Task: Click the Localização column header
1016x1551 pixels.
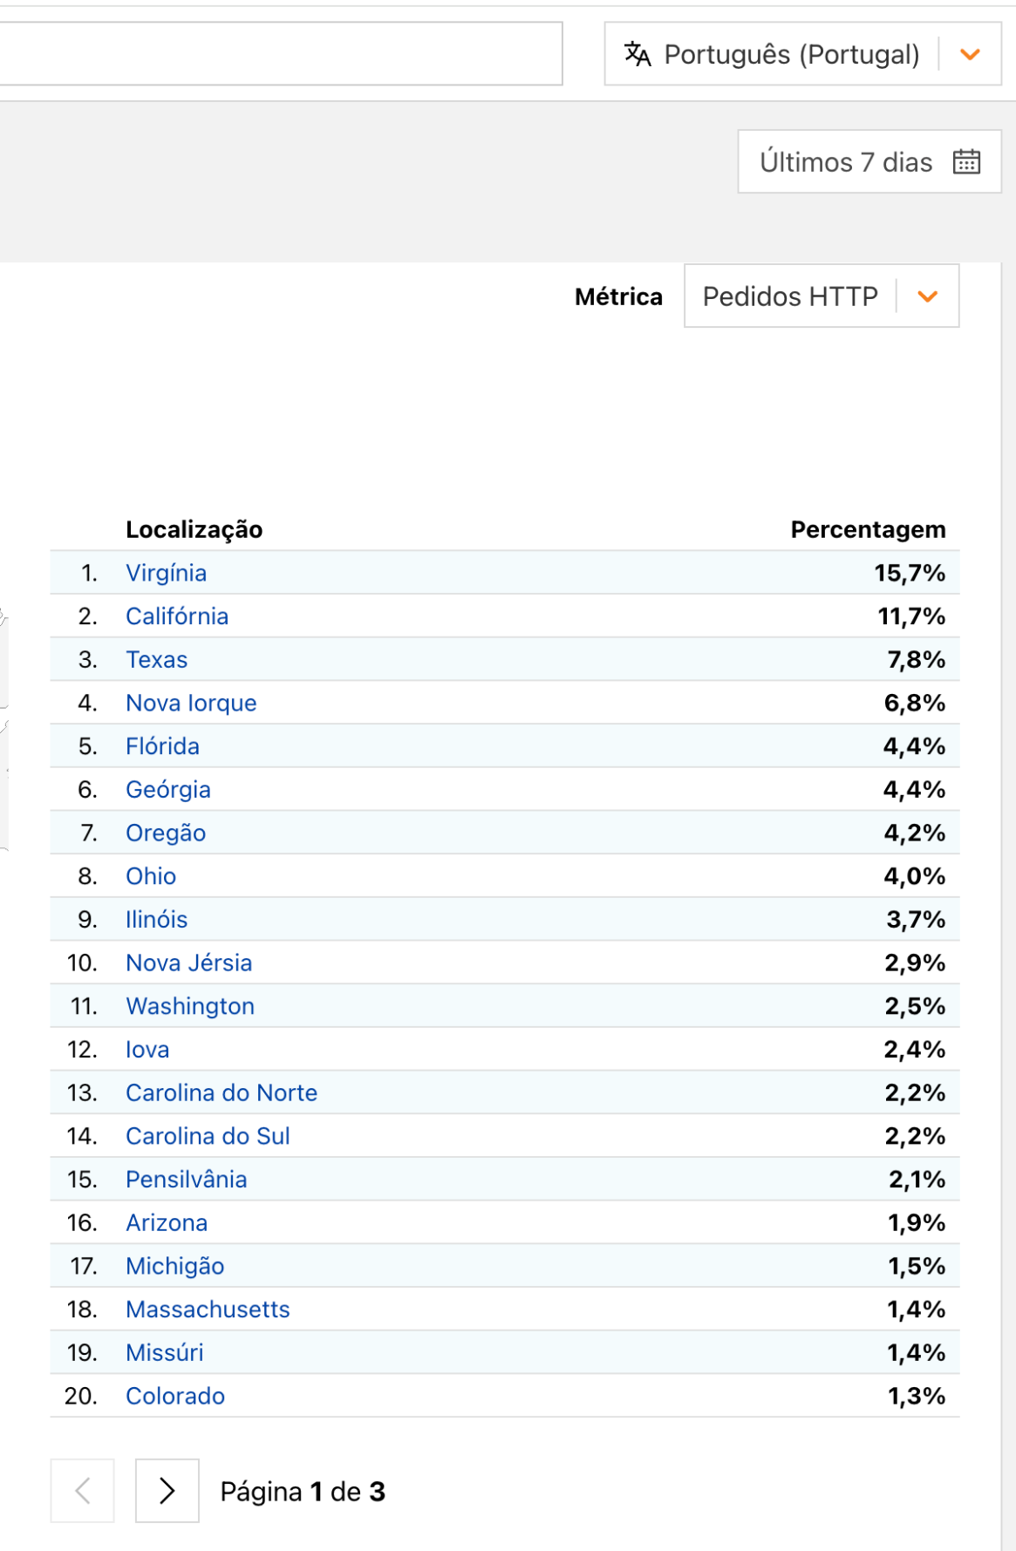Action: pos(194,529)
